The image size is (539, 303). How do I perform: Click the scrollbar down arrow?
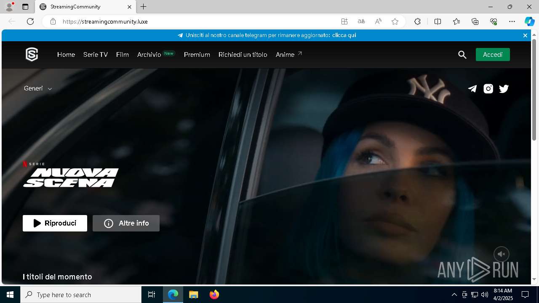(534, 279)
